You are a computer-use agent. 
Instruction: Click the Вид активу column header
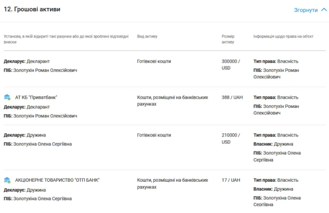[147, 36]
